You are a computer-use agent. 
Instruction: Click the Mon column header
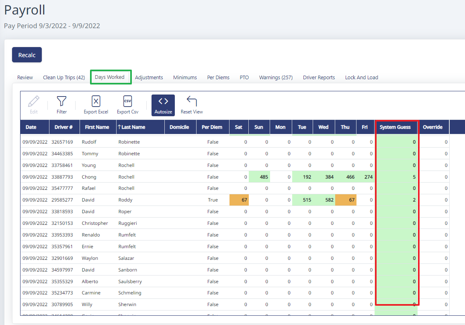click(280, 127)
